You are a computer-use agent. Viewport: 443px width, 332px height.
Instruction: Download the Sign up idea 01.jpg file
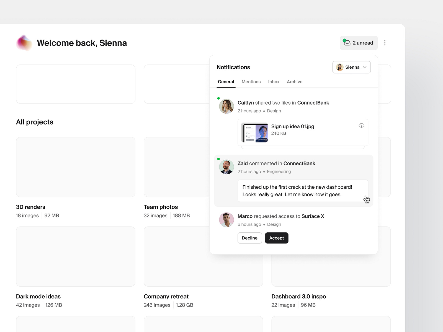[361, 126]
